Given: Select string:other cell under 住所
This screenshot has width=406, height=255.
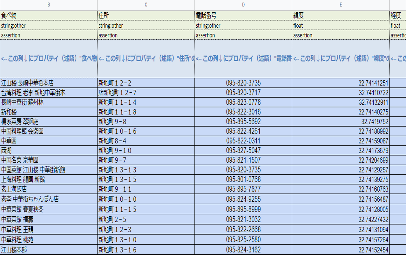Looking at the screenshot, I should point(146,25).
